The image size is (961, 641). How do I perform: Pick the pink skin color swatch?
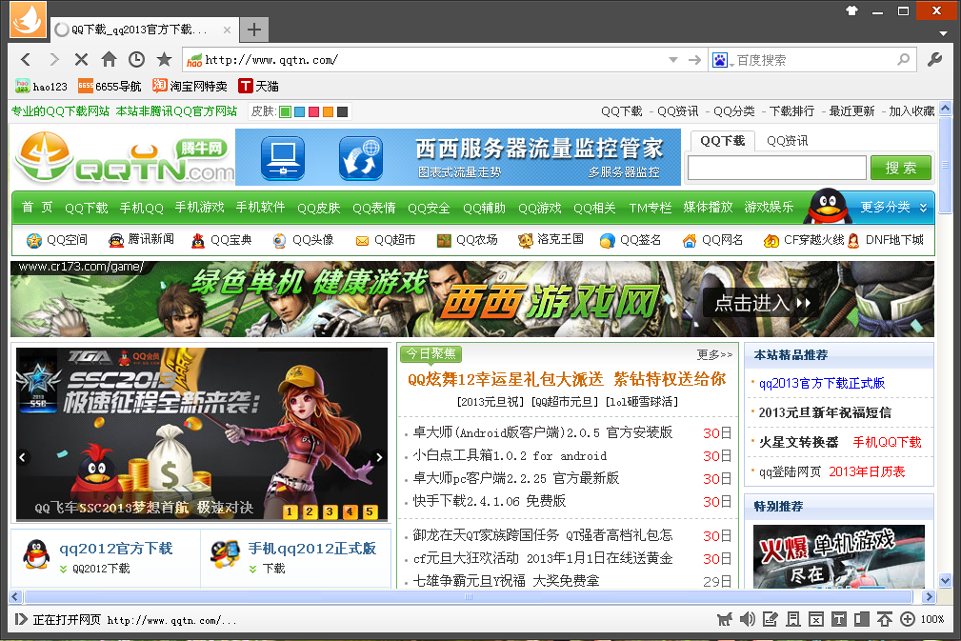[313, 111]
